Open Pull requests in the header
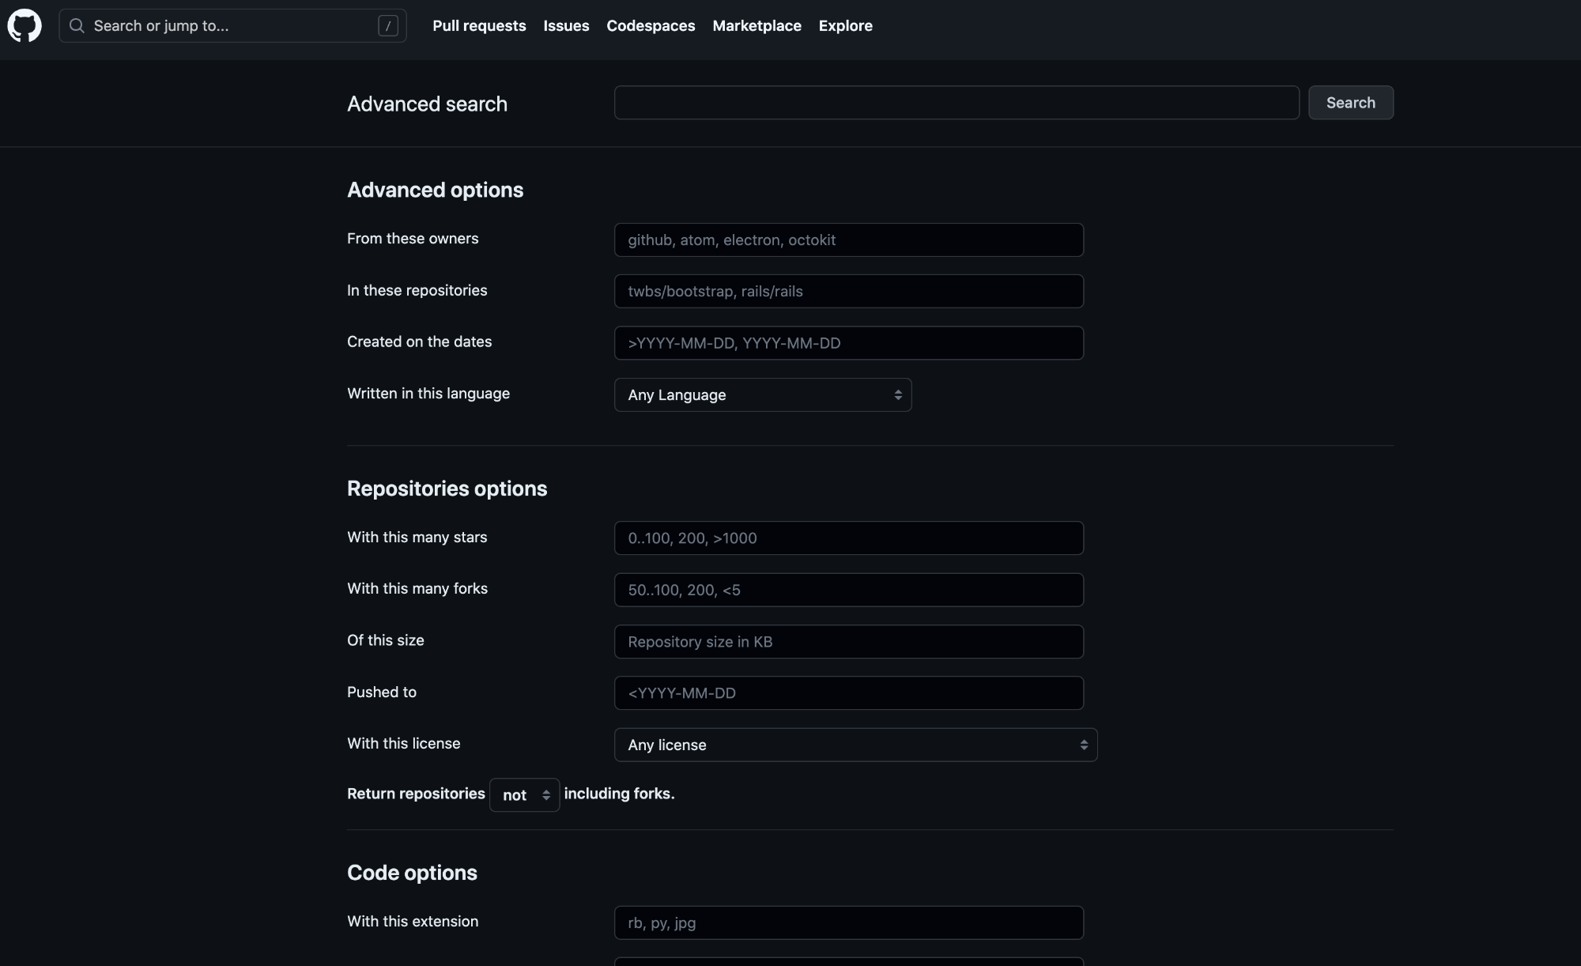The height and width of the screenshot is (966, 1581). (479, 26)
